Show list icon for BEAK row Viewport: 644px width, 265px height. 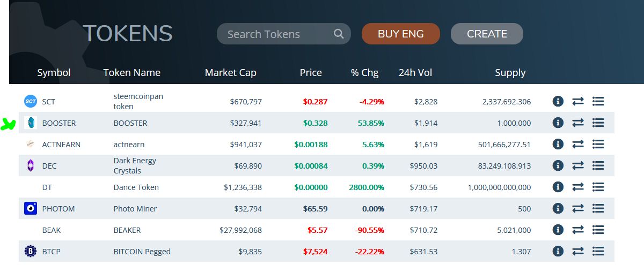[x=598, y=230]
